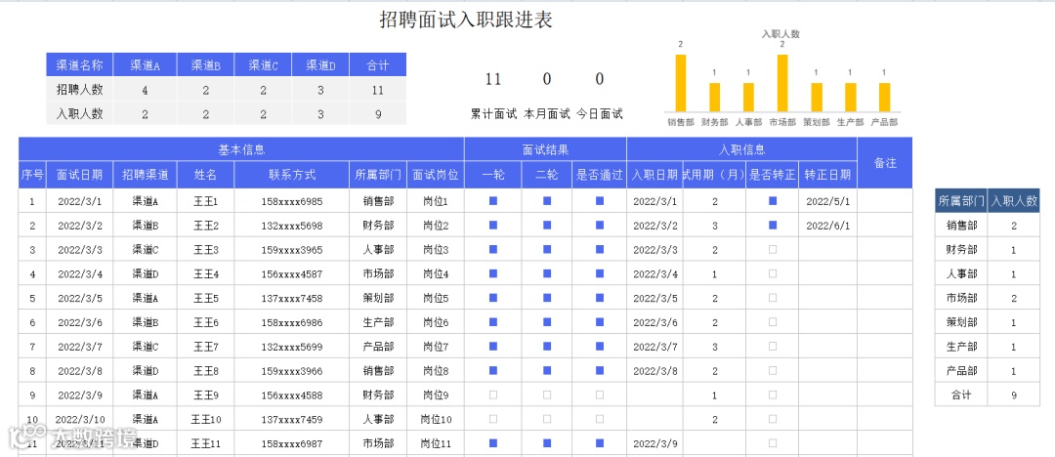
Task: Select the 岗位5 cell
Action: [x=436, y=298]
